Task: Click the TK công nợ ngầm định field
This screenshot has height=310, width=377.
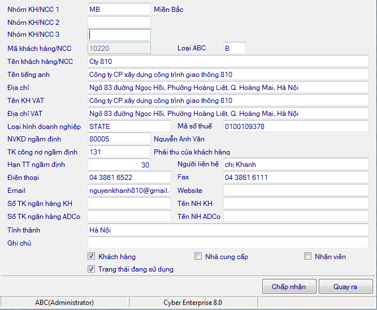Action: [119, 152]
